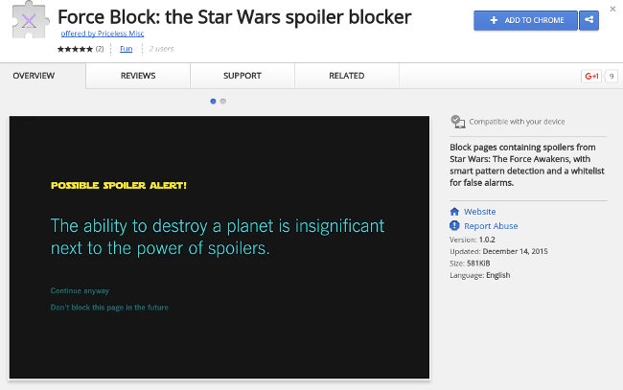623x390 pixels.
Task: Click the Google +1 button
Action: pyautogui.click(x=591, y=76)
